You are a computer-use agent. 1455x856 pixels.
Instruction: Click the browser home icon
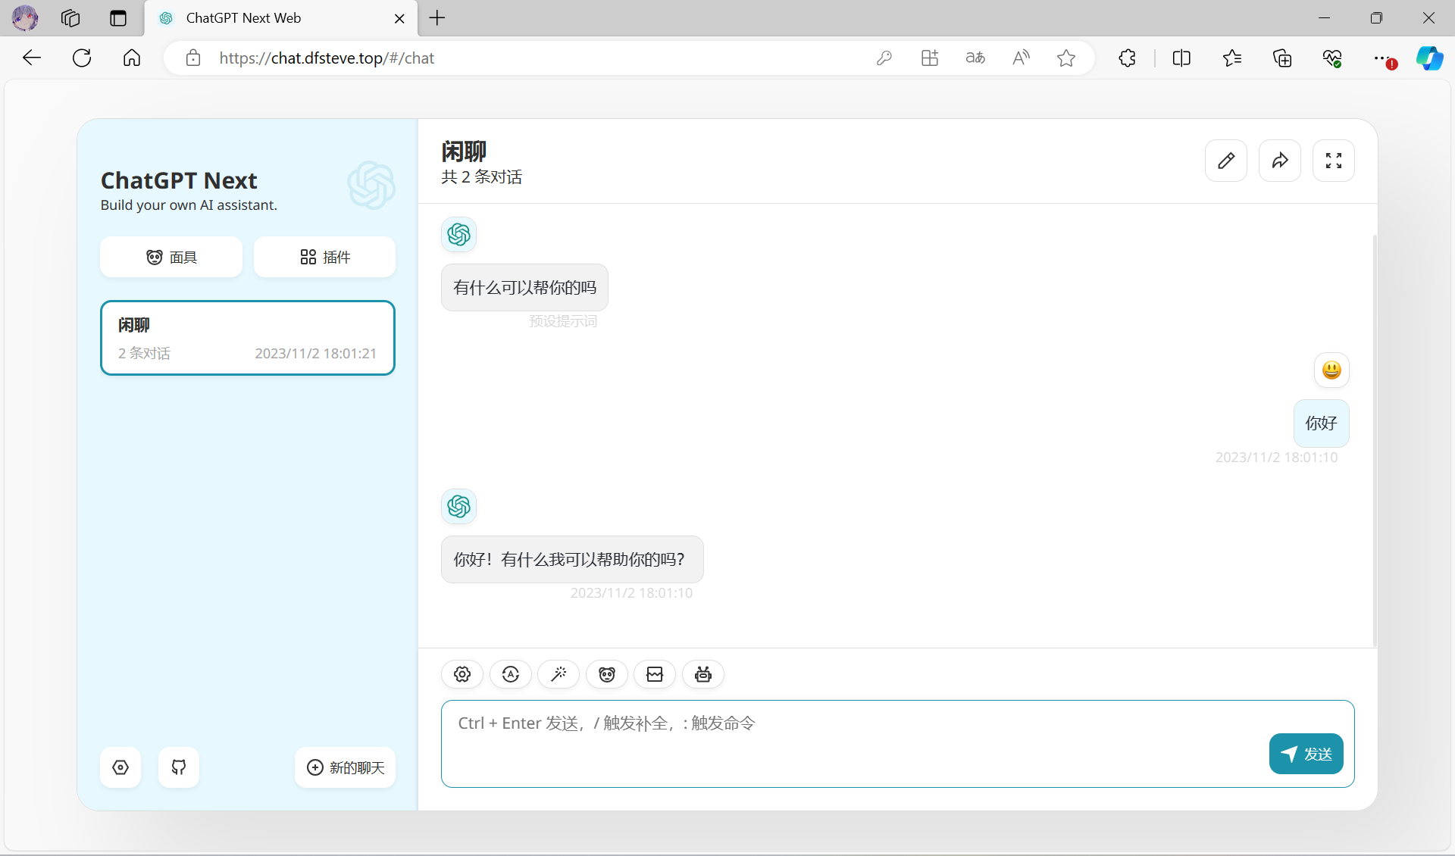(132, 58)
